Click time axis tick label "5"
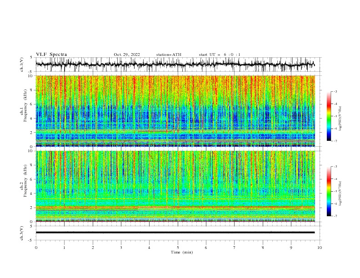The image size is (360, 278). 178,248
